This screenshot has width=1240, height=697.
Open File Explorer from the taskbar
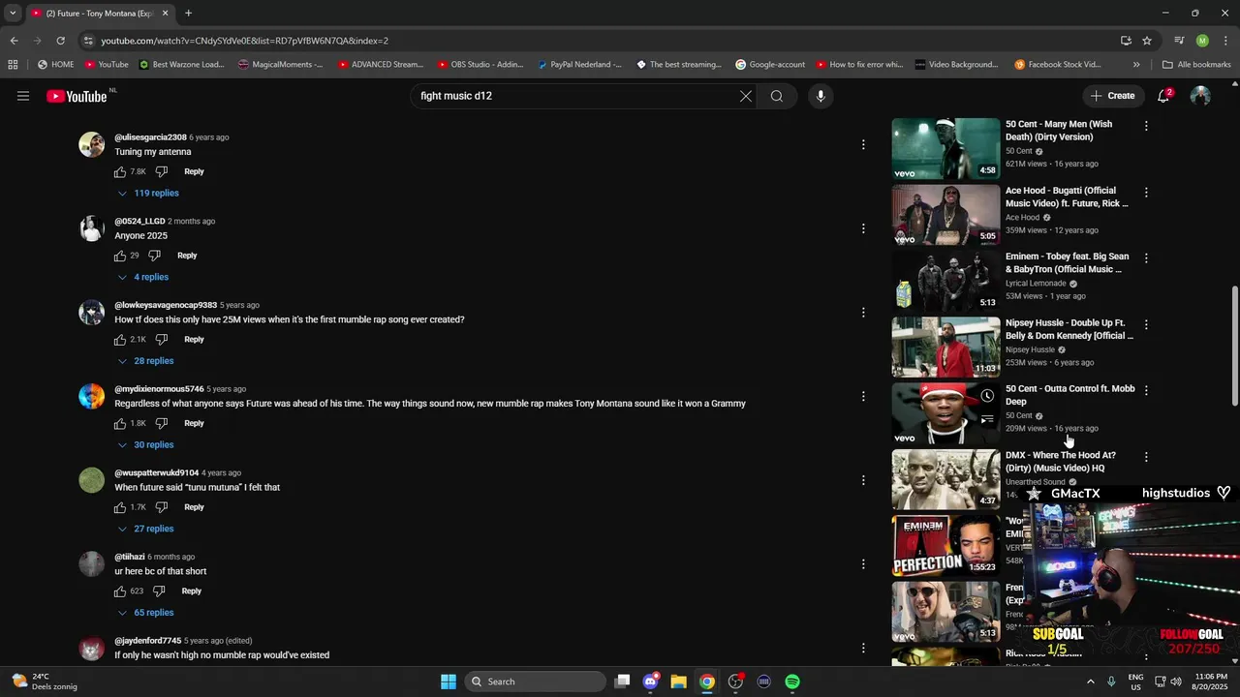click(x=678, y=682)
